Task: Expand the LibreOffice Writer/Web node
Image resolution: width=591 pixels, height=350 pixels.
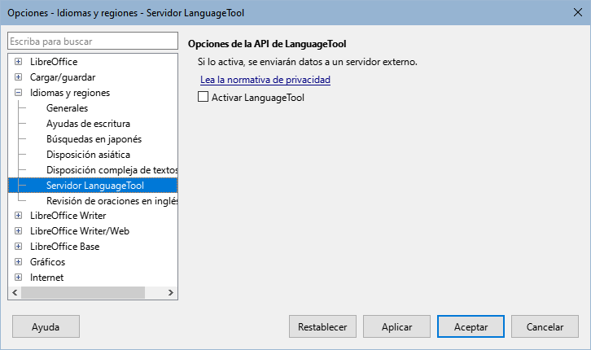Action: click(x=18, y=231)
